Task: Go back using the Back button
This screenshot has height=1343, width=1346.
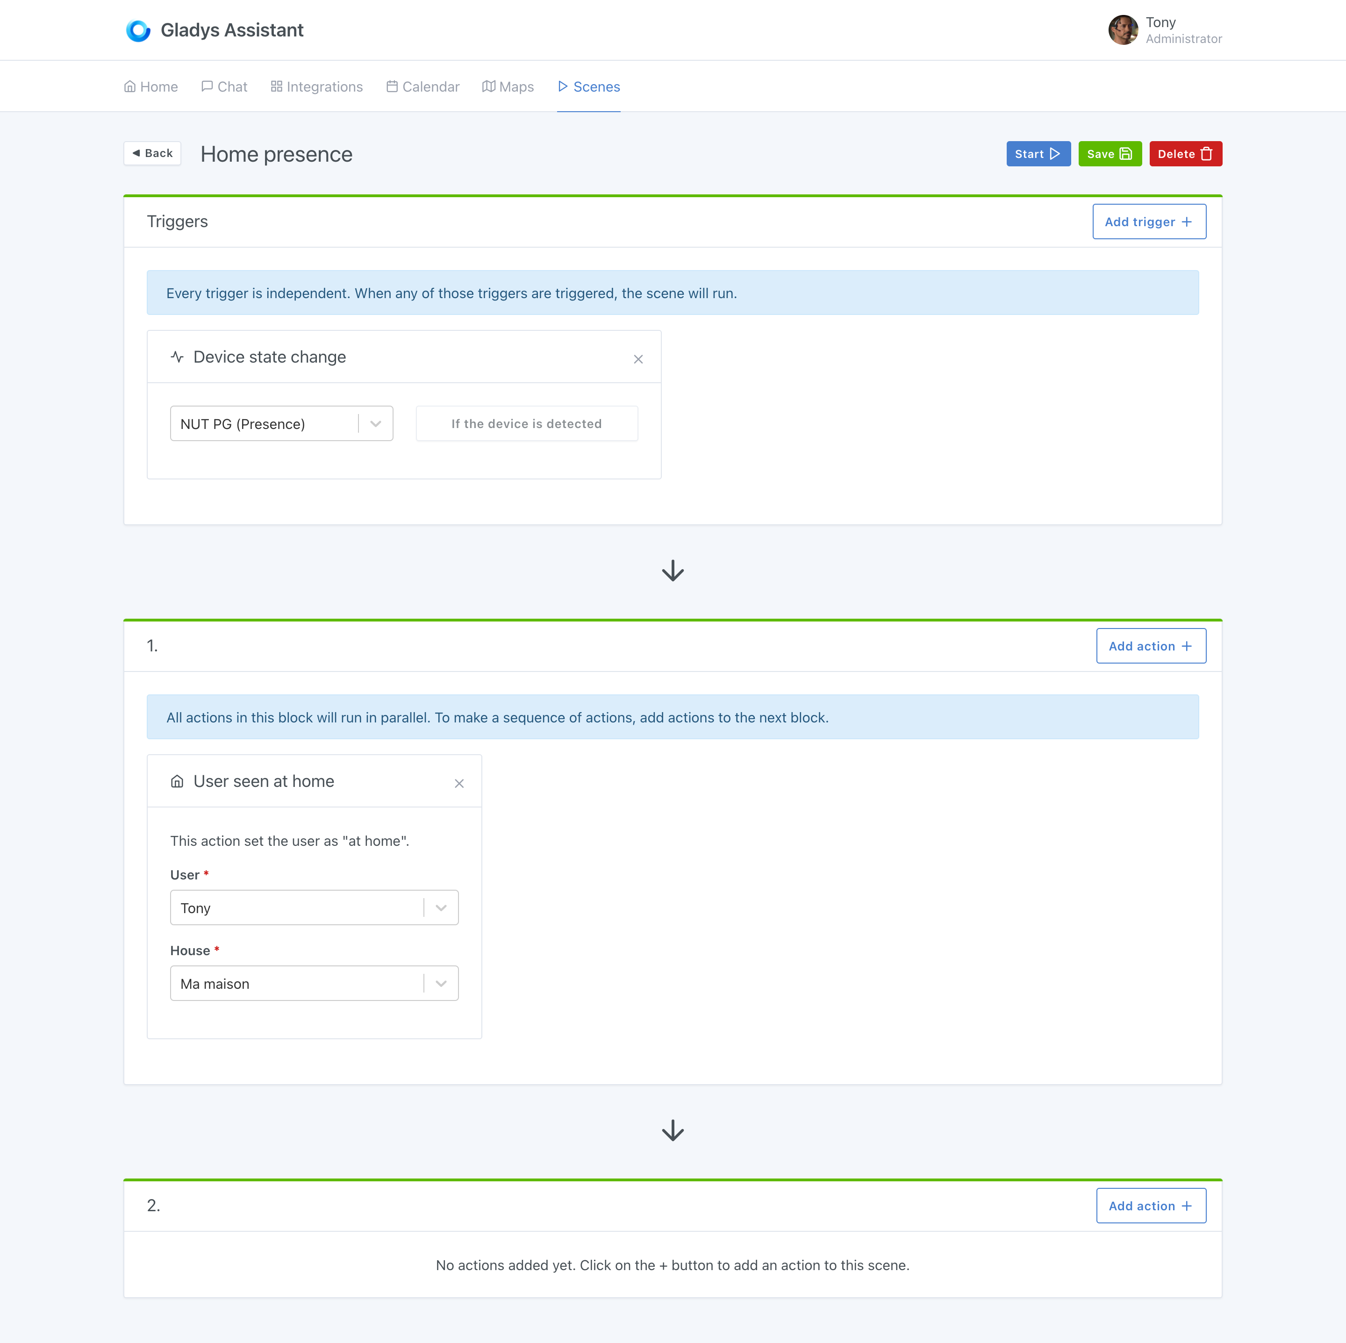Action: (152, 153)
